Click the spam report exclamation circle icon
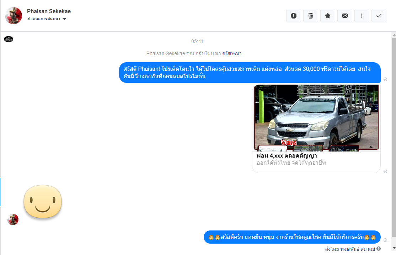 click(294, 16)
